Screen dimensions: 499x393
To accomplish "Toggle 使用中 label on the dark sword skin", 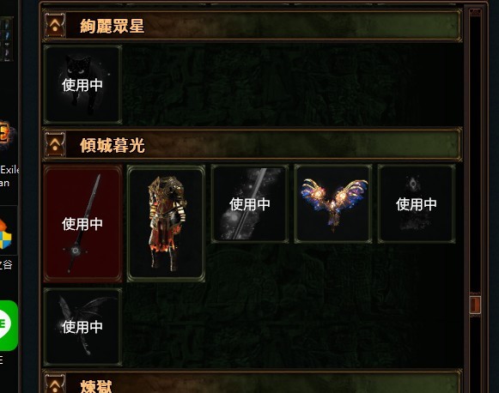I will (x=82, y=224).
